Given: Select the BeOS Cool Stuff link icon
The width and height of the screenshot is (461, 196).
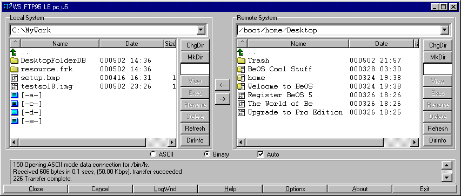Looking at the screenshot, I should (241, 69).
